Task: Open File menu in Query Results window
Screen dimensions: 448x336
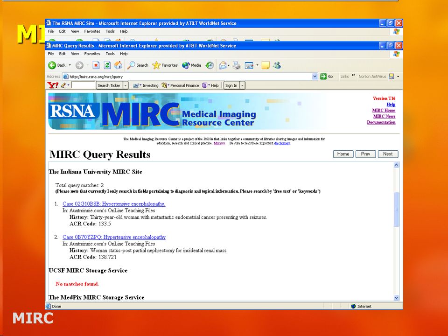Action: pyautogui.click(x=51, y=53)
